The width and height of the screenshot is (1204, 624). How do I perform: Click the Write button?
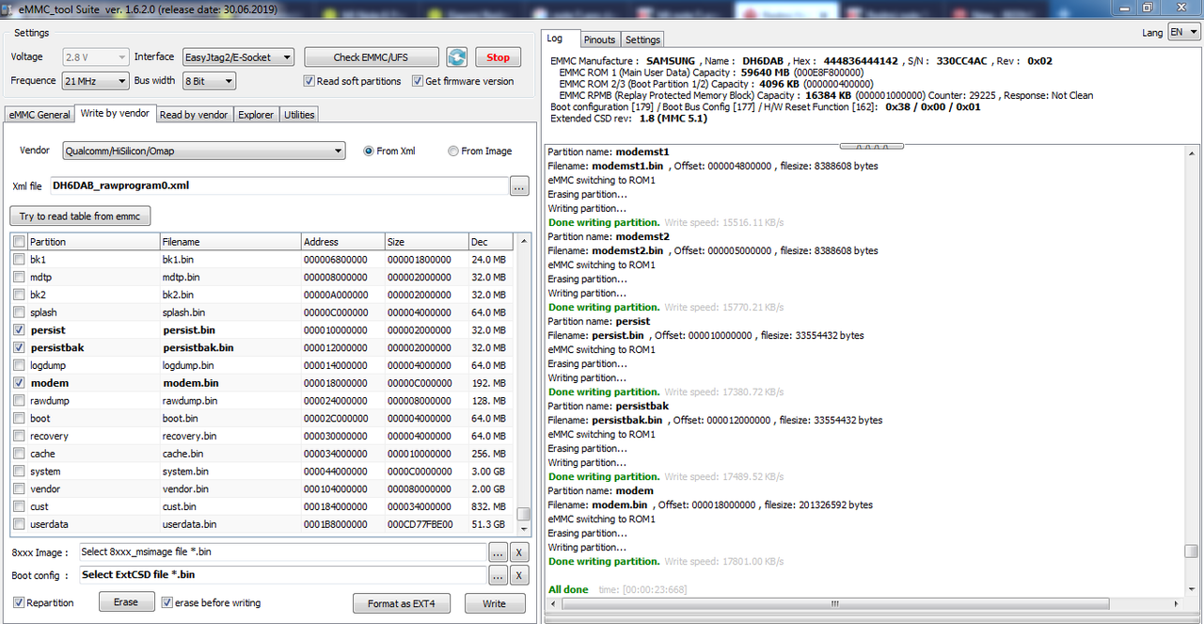(x=494, y=603)
